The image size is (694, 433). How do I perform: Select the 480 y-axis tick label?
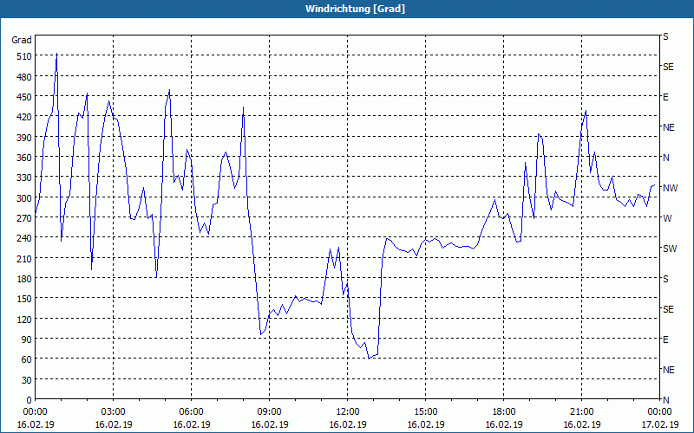pos(23,77)
